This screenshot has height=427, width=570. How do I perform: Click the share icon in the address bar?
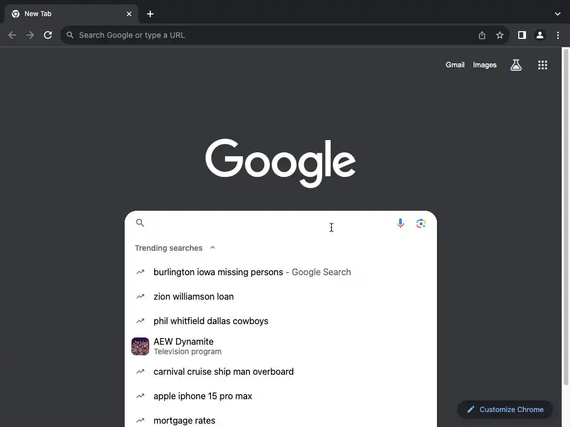pyautogui.click(x=482, y=35)
